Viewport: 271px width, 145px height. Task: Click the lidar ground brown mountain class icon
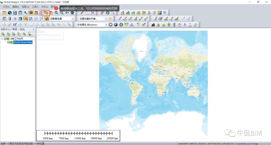[153, 25]
